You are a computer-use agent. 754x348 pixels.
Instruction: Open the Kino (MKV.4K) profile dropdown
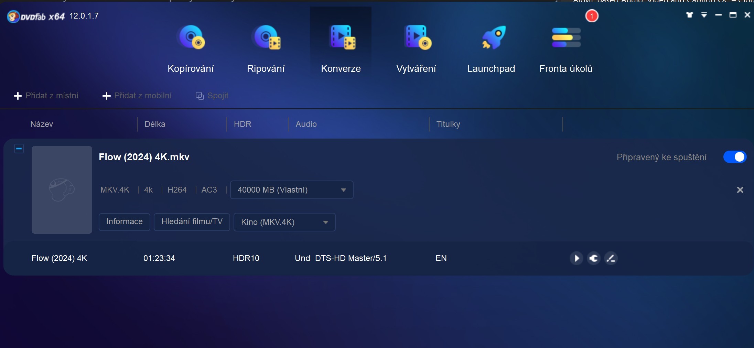tap(284, 222)
